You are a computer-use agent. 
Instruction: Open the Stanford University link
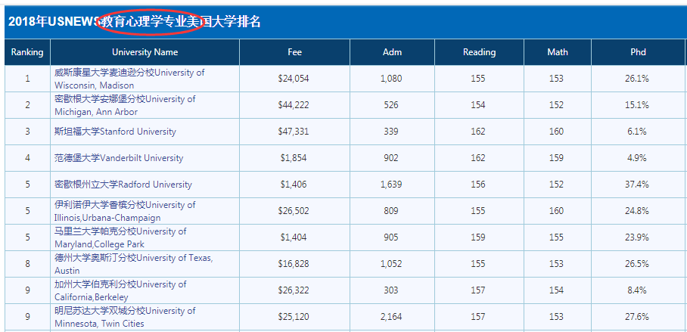[x=115, y=132]
